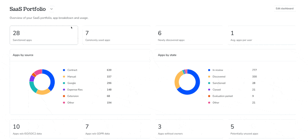Select the In review legend label
The image size is (308, 140).
click(x=218, y=70)
